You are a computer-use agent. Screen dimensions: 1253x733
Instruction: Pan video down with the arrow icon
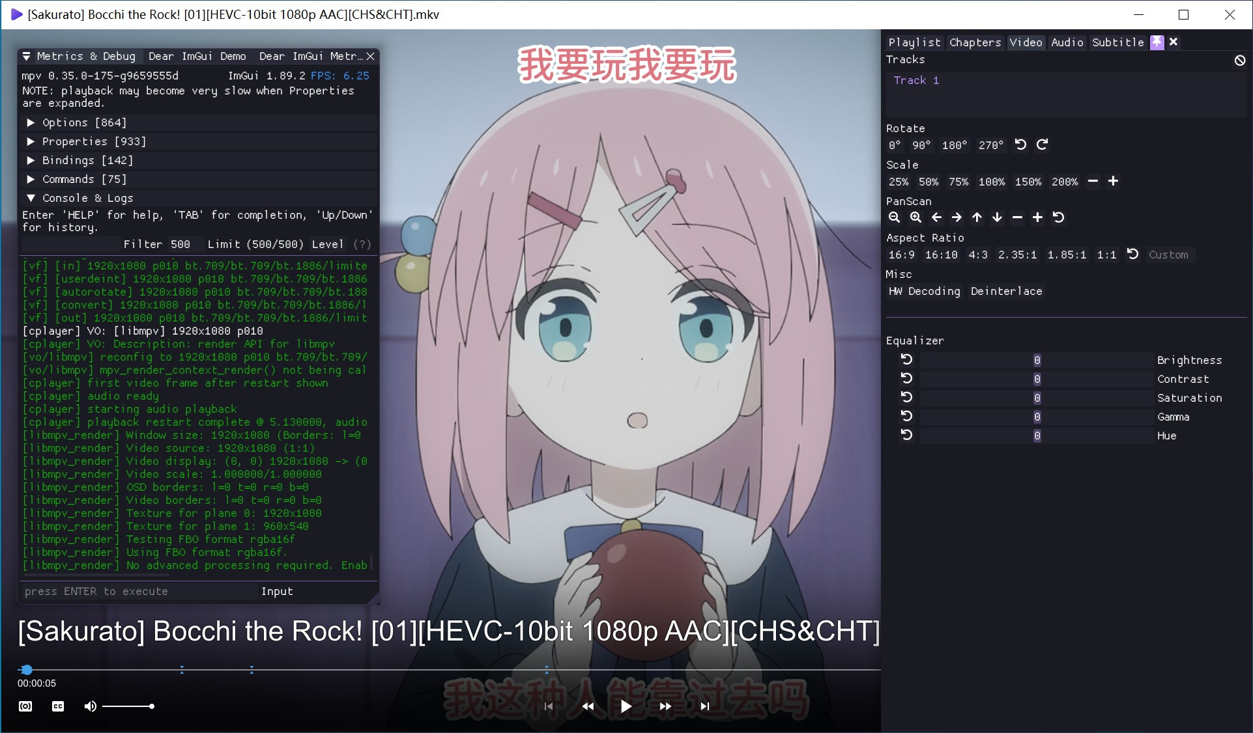997,217
